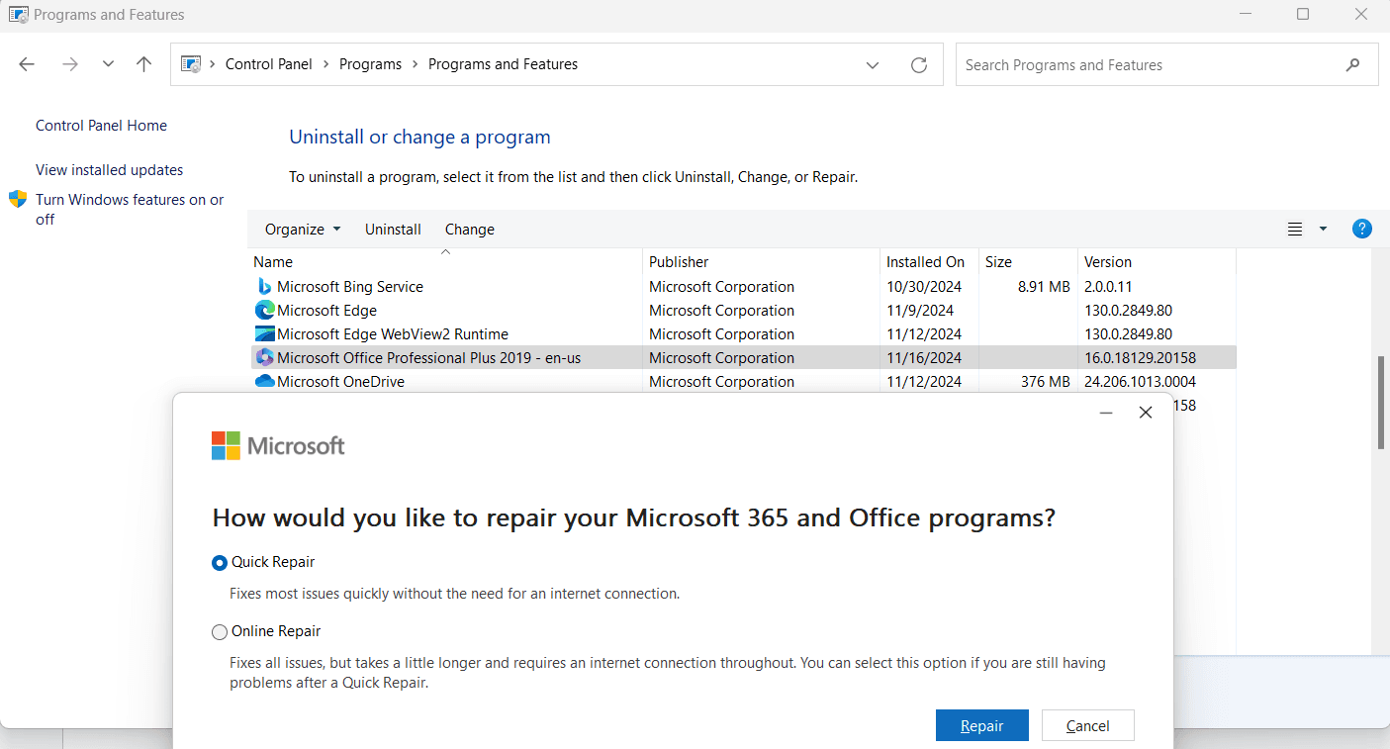This screenshot has width=1390, height=749.
Task: Click the blue Repair button
Action: (981, 724)
